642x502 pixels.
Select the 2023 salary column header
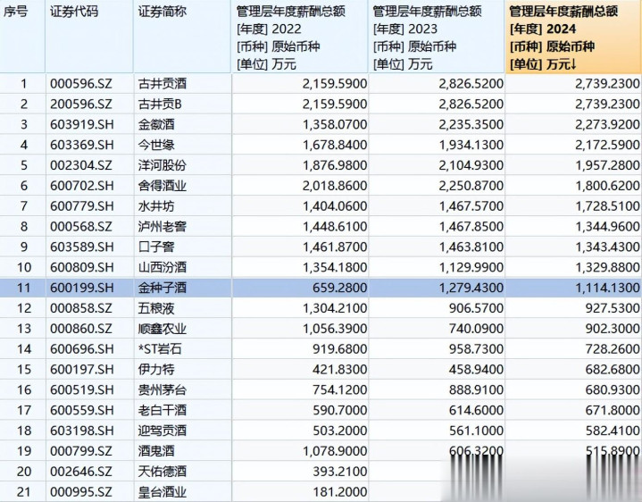(437, 37)
